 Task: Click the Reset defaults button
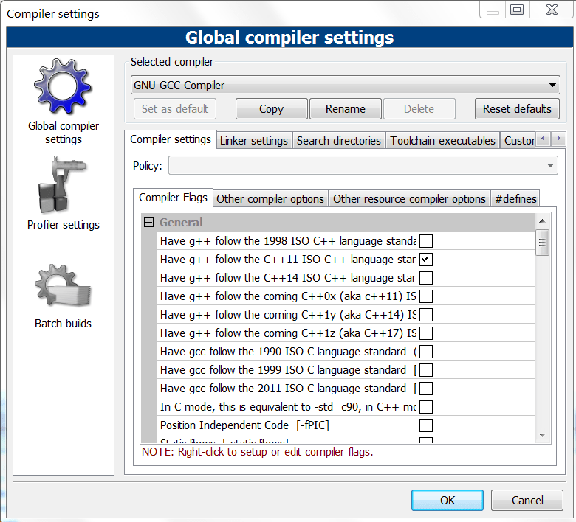517,109
